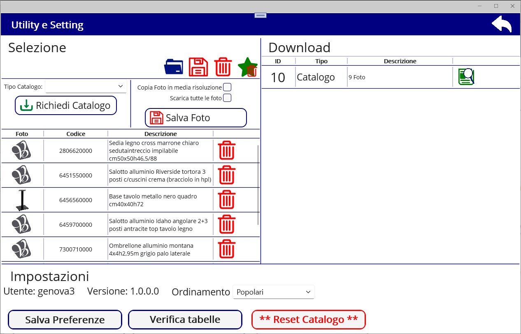
Task: View catalog 10 with the magnifier document icon
Action: (466, 77)
